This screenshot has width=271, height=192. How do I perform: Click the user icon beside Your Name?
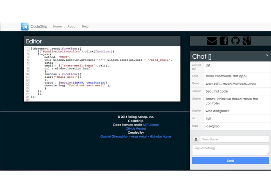click(196, 139)
